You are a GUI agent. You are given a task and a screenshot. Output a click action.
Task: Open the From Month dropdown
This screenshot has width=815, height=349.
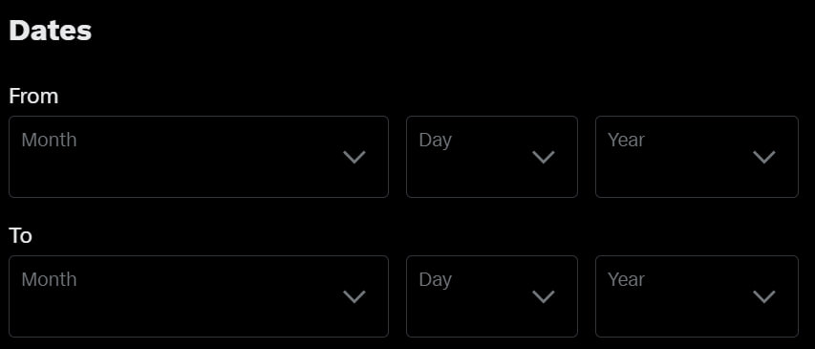click(199, 157)
